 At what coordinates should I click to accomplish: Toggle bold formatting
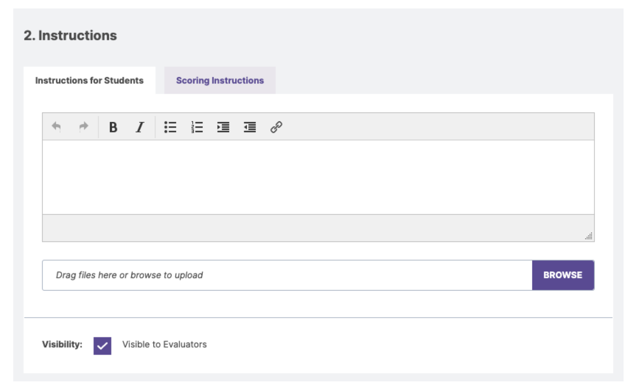click(x=113, y=127)
